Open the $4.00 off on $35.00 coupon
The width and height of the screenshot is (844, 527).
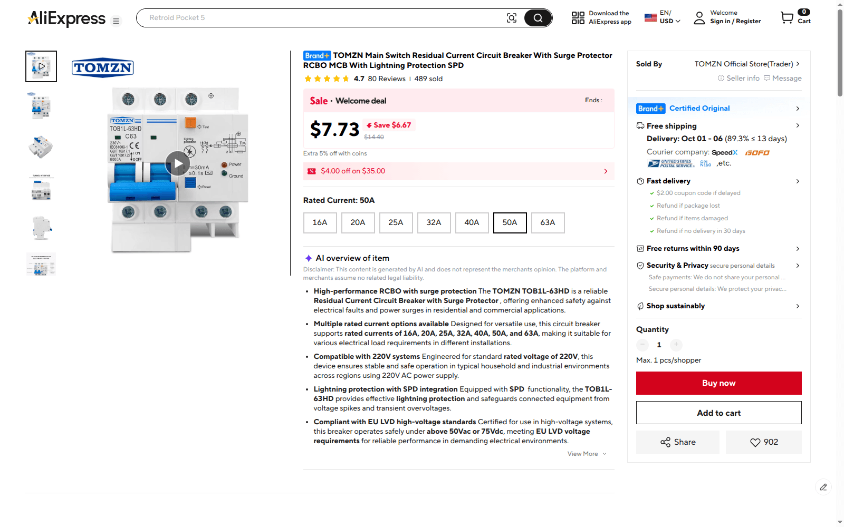coord(458,171)
